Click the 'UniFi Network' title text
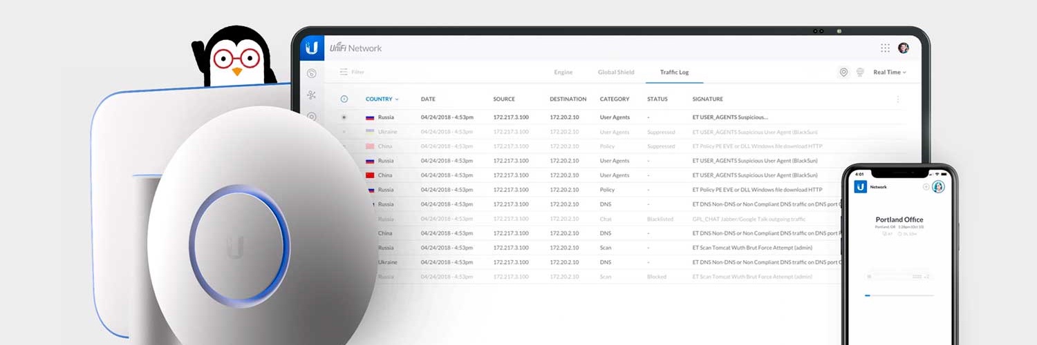 click(x=355, y=48)
